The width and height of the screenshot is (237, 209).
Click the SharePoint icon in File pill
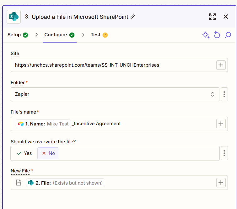[31, 183]
